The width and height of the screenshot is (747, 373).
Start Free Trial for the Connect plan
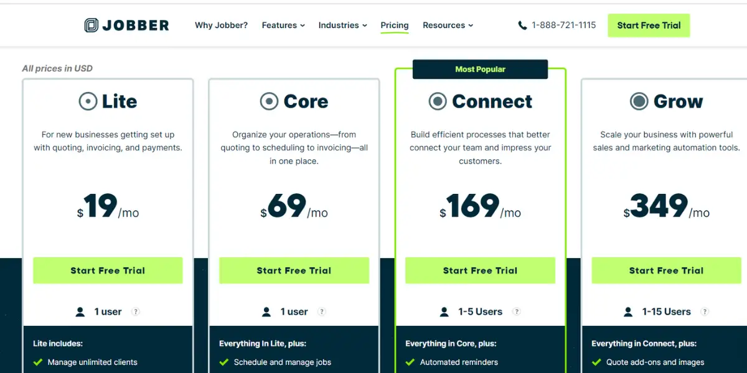click(480, 270)
